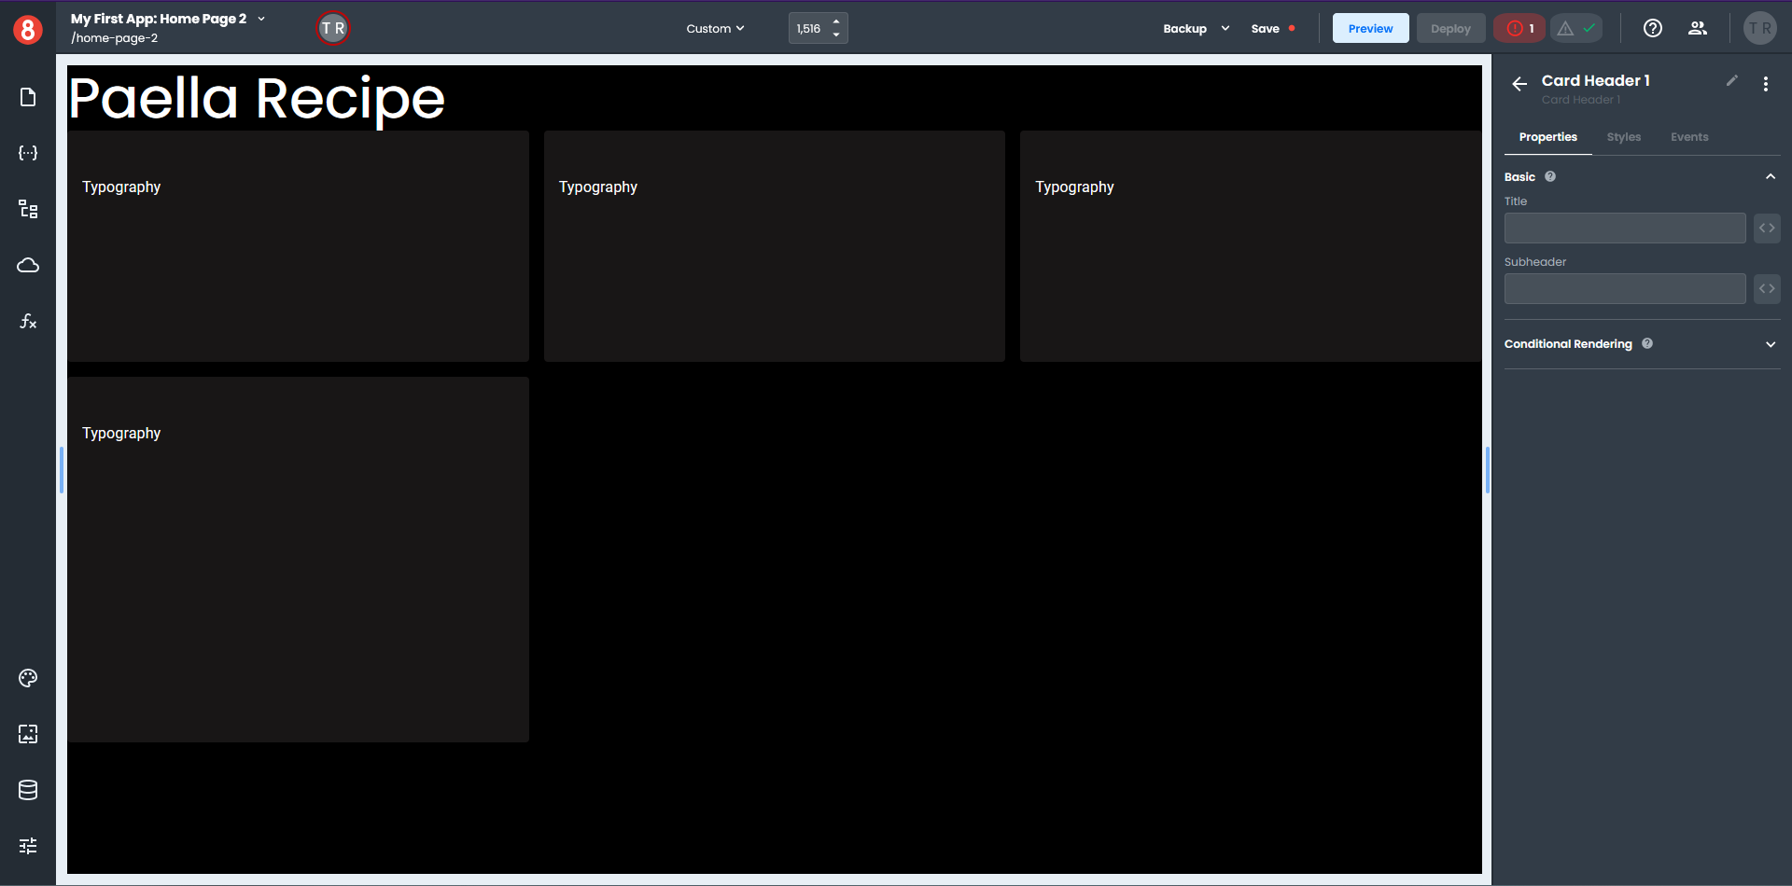
Task: Open the Assets image icon
Action: point(28,734)
